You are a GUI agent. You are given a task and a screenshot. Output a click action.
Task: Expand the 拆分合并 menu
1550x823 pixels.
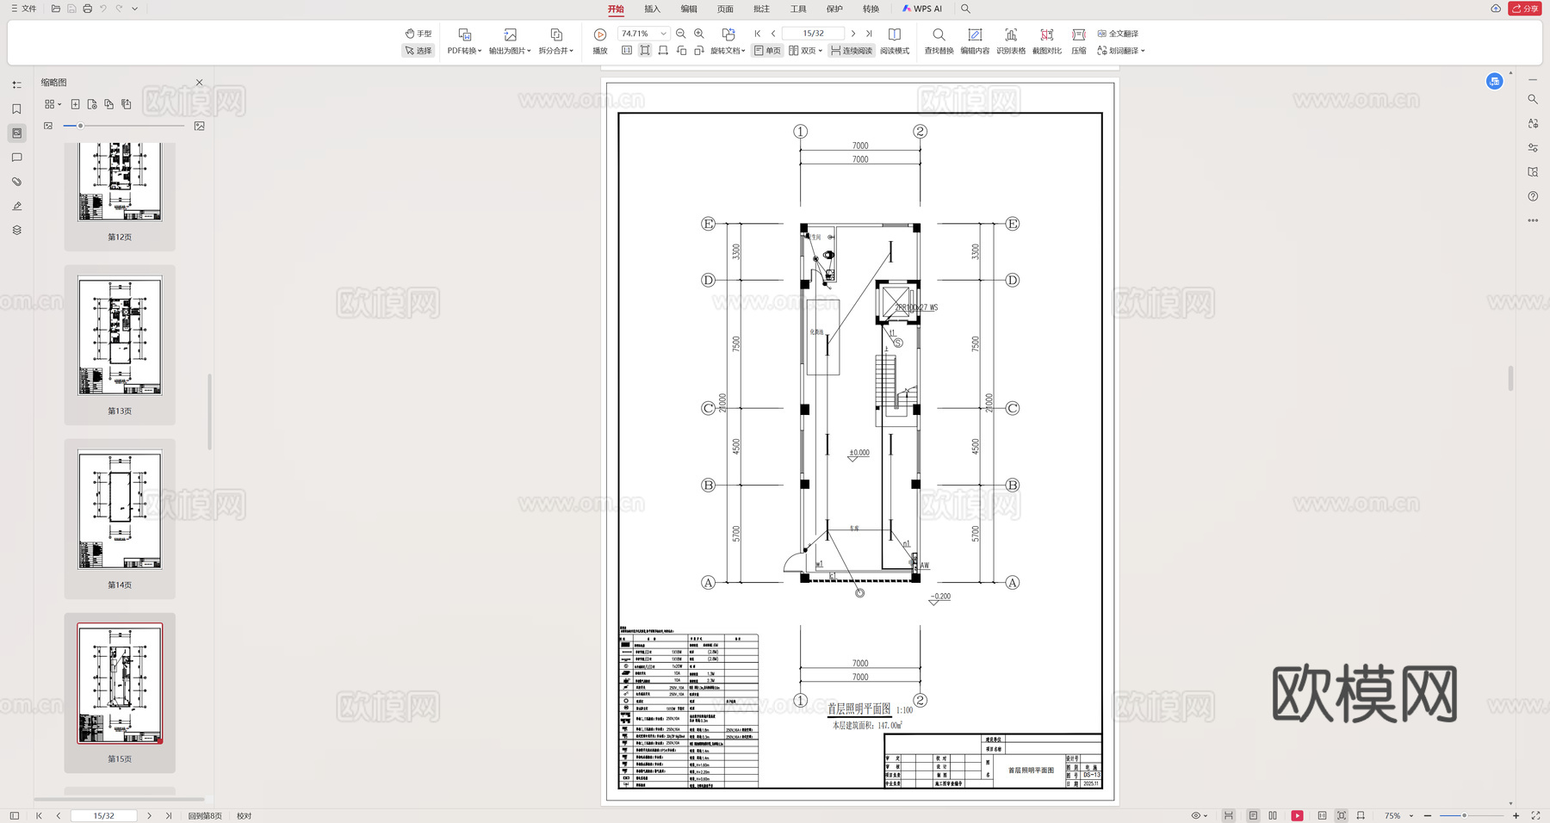[x=555, y=40]
